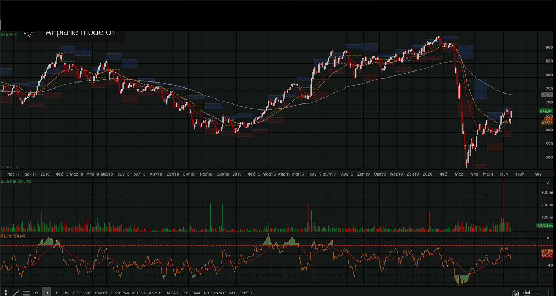Zoom in using the plus icon
556x296 pixels.
pyautogui.click(x=548, y=292)
